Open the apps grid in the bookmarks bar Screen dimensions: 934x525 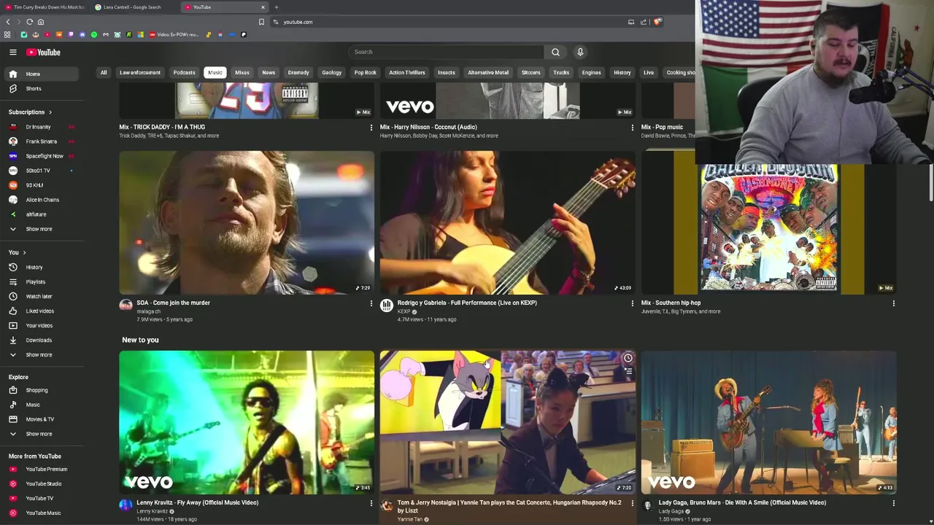coord(7,34)
